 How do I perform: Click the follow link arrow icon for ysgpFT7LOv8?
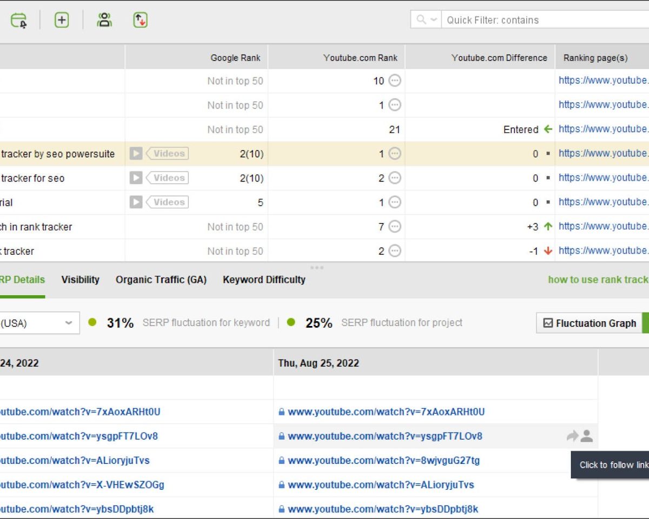[572, 436]
